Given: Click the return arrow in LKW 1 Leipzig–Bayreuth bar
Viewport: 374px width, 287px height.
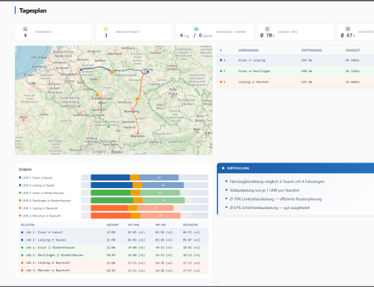Looking at the screenshot, I should coord(155,208).
